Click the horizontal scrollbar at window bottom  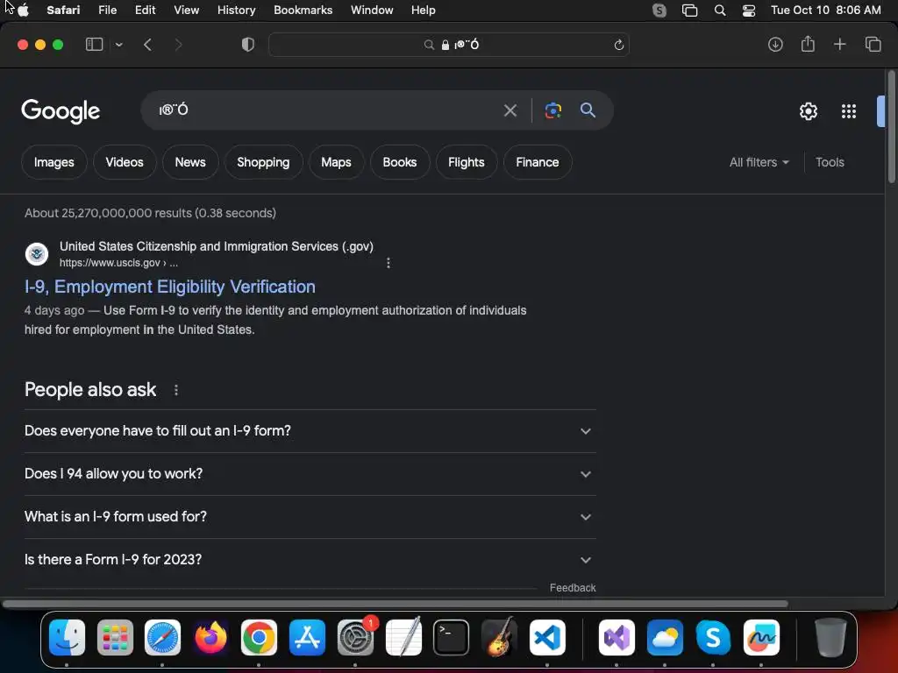click(x=396, y=604)
